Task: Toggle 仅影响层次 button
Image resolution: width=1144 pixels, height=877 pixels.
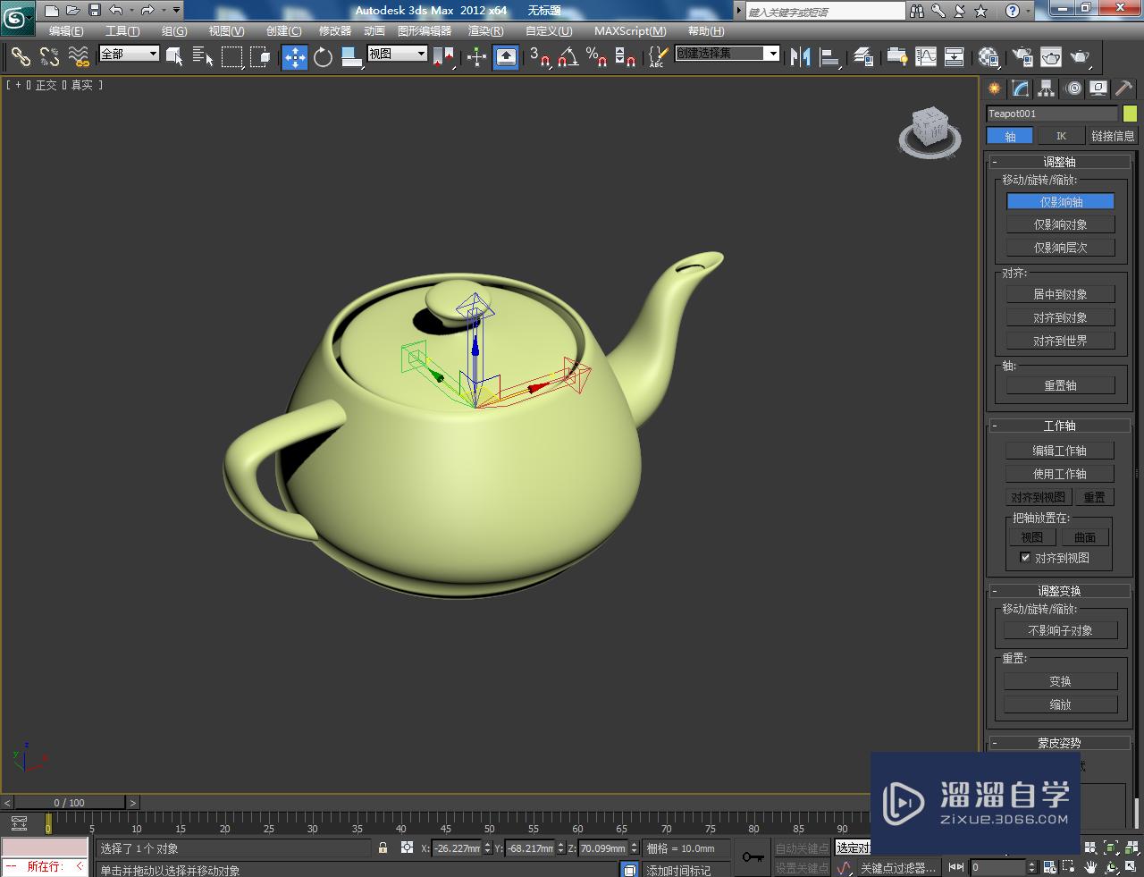Action: [x=1061, y=248]
